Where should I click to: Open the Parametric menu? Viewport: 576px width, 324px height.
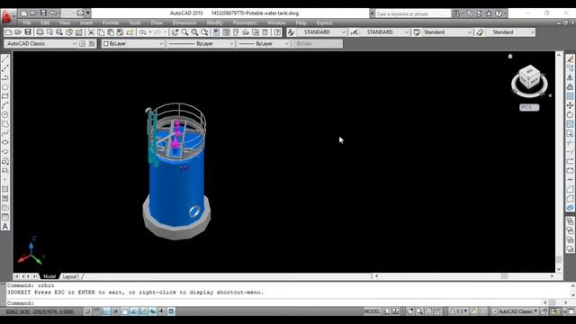click(245, 22)
